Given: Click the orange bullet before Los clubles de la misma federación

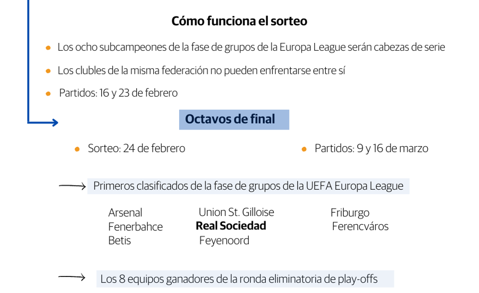Looking at the screenshot, I should (x=49, y=71).
